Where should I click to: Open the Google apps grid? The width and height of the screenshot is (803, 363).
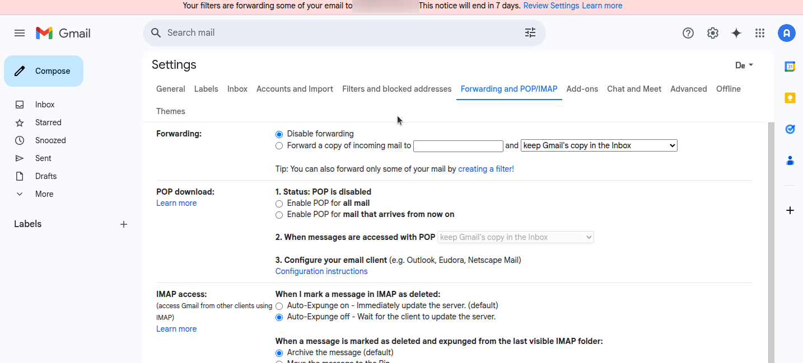tap(760, 33)
